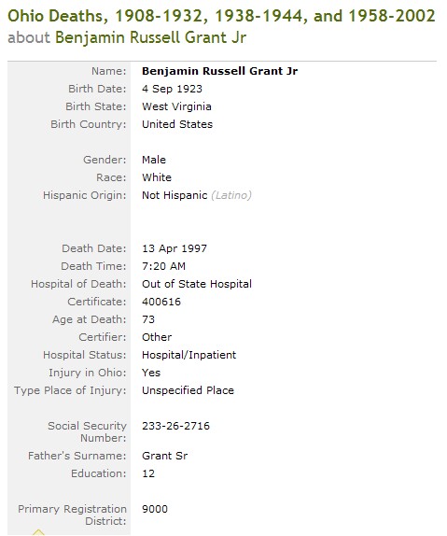Click the Out of State Hospital value
Screen dimensions: 447x536
(197, 284)
